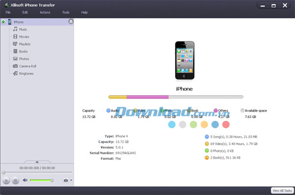
Task: Click the light blue color circle
Action: point(172,124)
